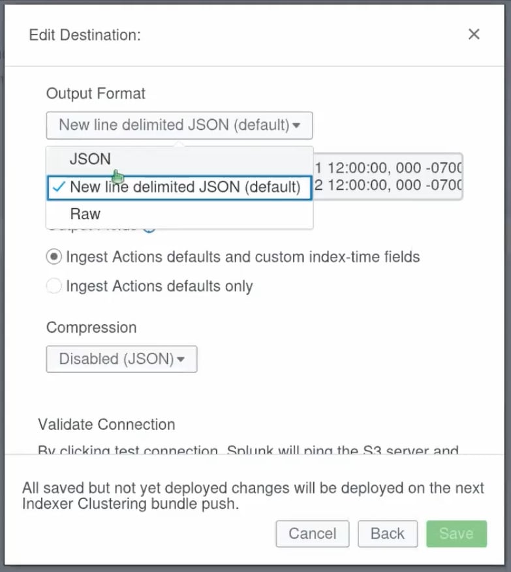Select Ingest Actions defaults and custom index-time fields
The image size is (511, 572).
[x=54, y=257]
